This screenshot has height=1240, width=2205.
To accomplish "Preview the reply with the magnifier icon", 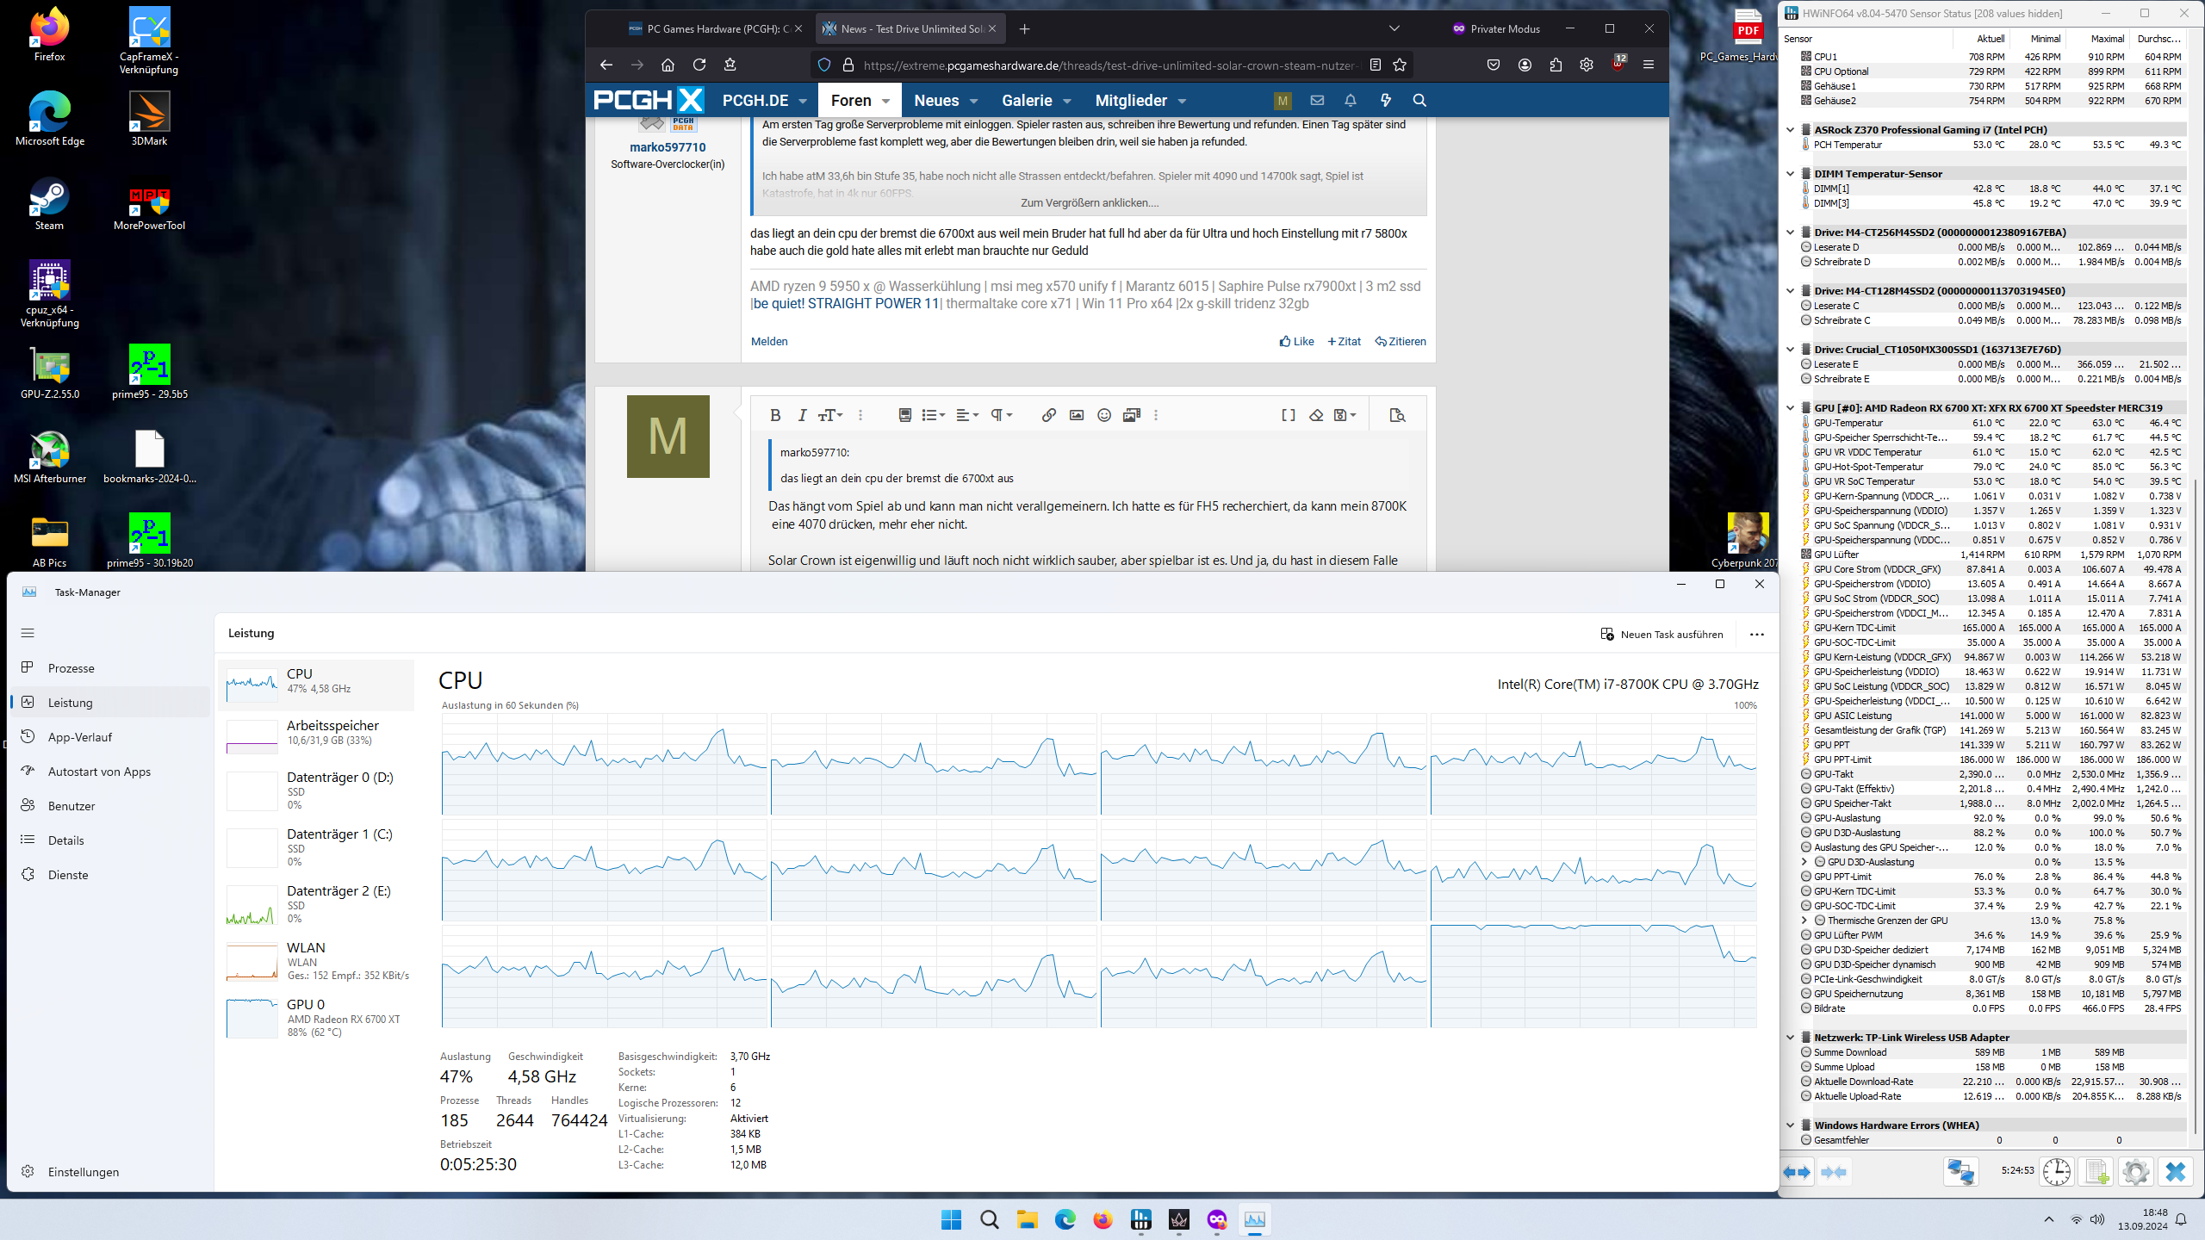I will tap(1397, 414).
